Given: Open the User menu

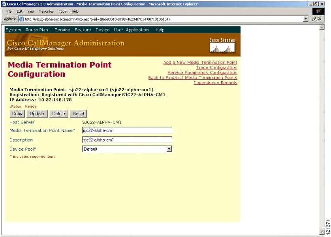Looking at the screenshot, I should pyautogui.click(x=118, y=30).
